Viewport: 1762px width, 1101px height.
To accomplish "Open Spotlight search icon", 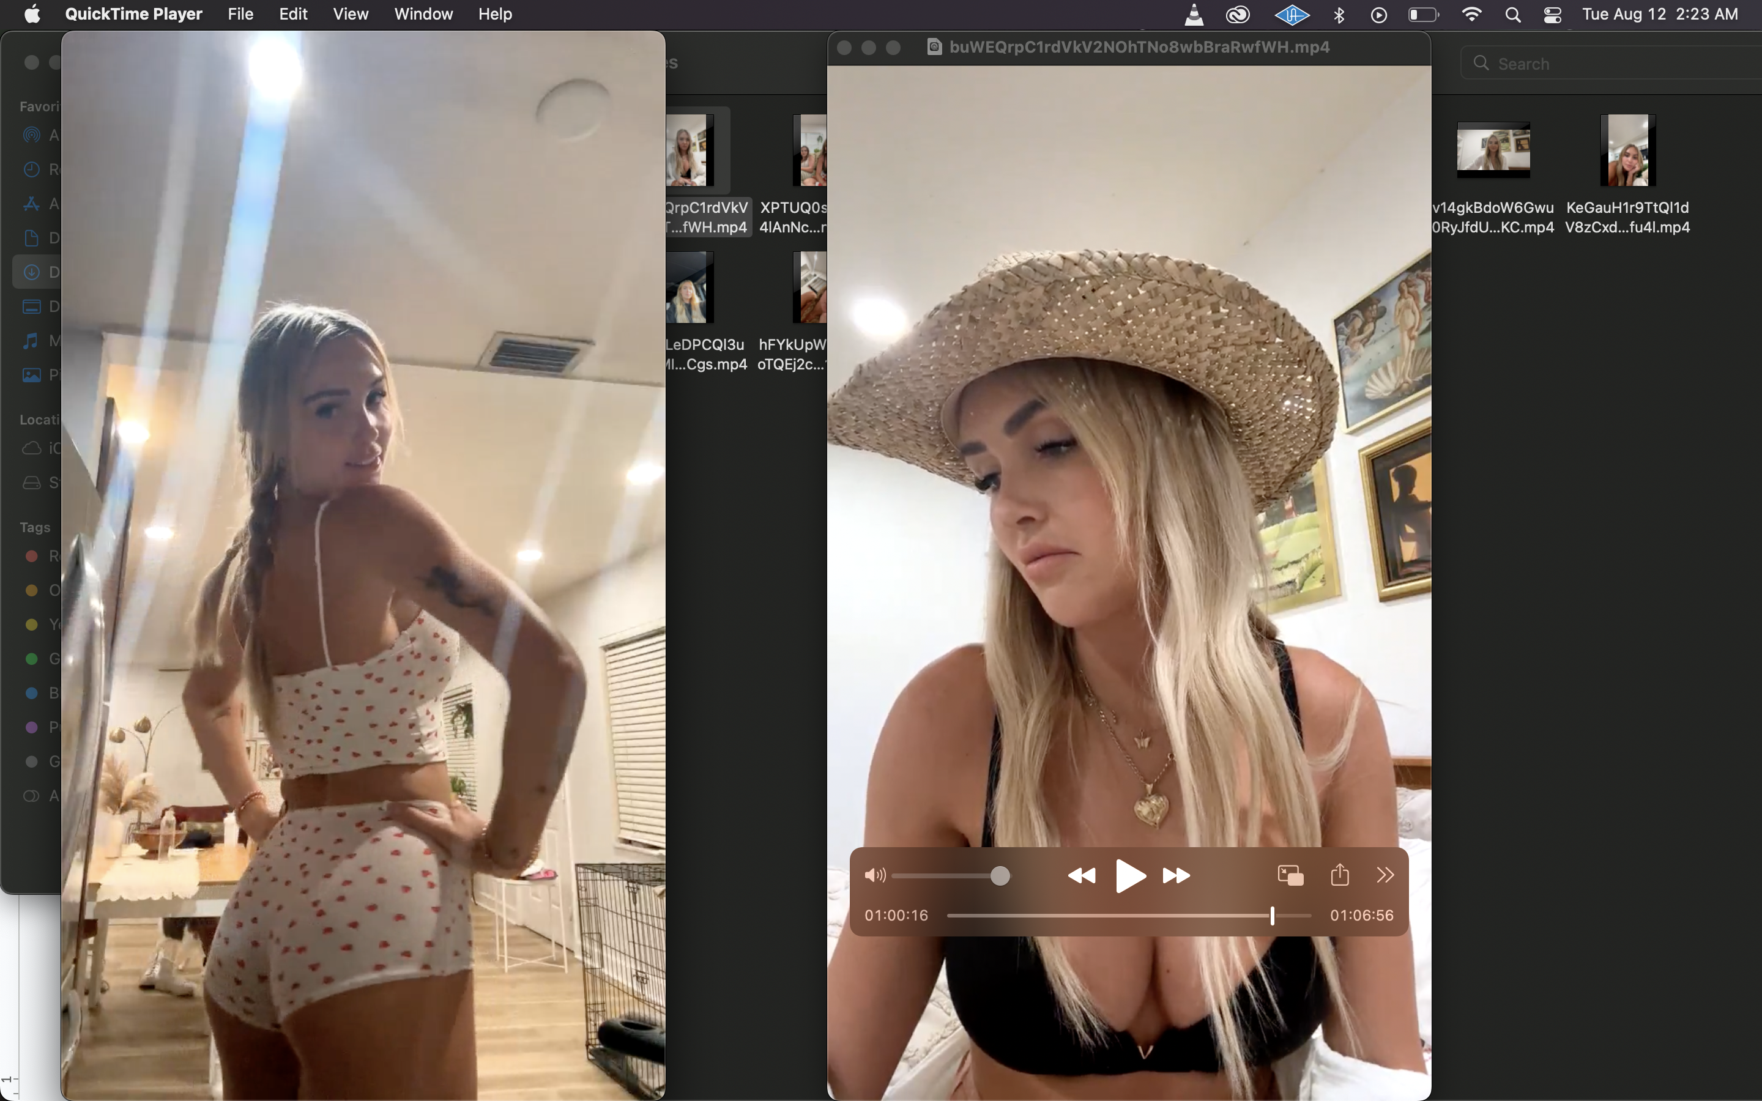I will click(1512, 15).
